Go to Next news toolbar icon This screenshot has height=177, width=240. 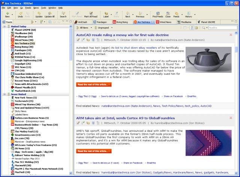coord(127,13)
